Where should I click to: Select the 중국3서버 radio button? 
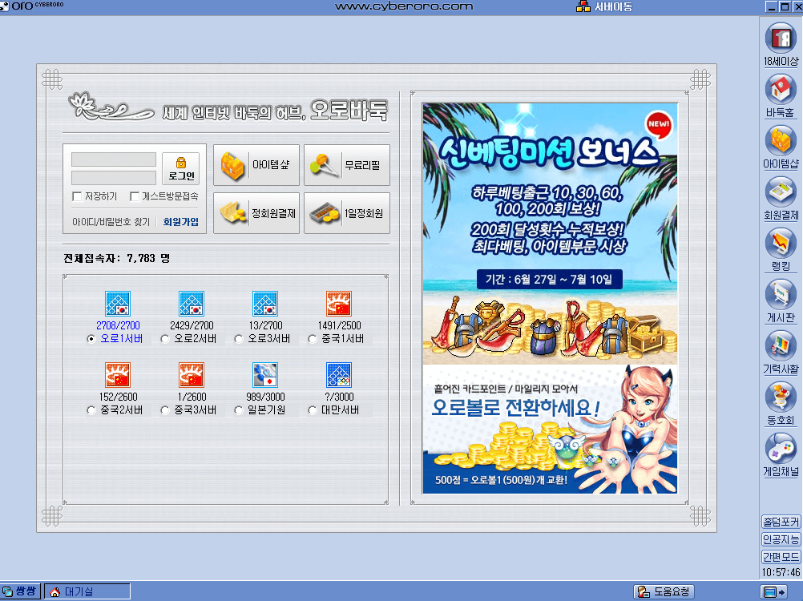tap(165, 410)
